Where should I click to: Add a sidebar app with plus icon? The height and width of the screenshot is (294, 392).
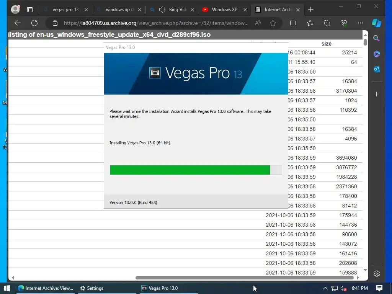[x=377, y=94]
